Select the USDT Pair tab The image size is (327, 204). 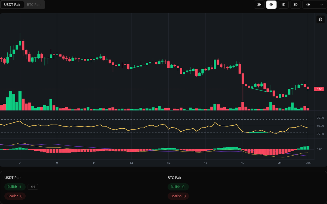pos(12,5)
